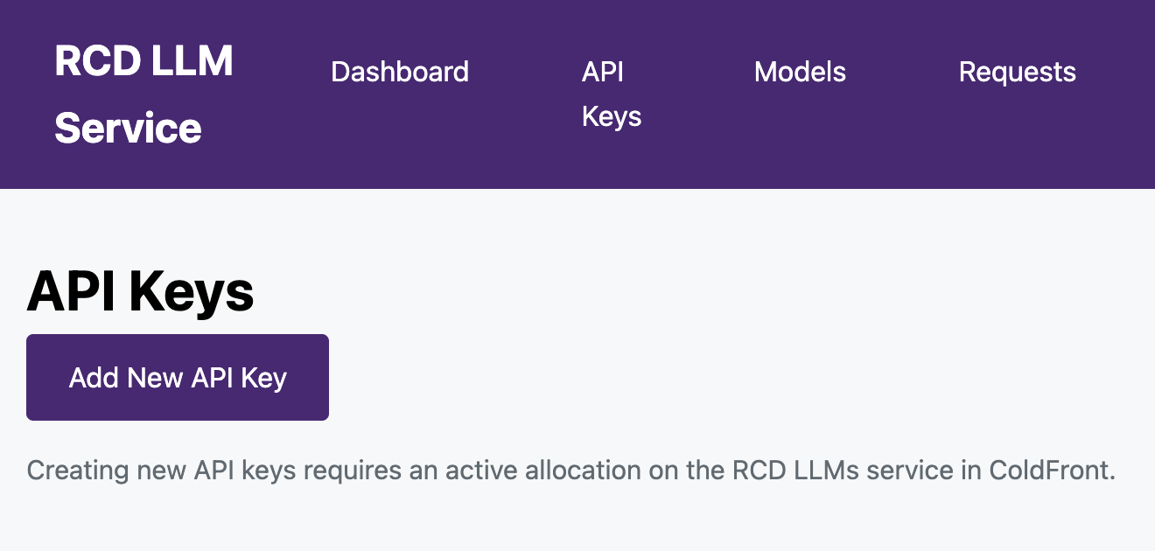Open the Dashboard from the navigation bar

399,72
